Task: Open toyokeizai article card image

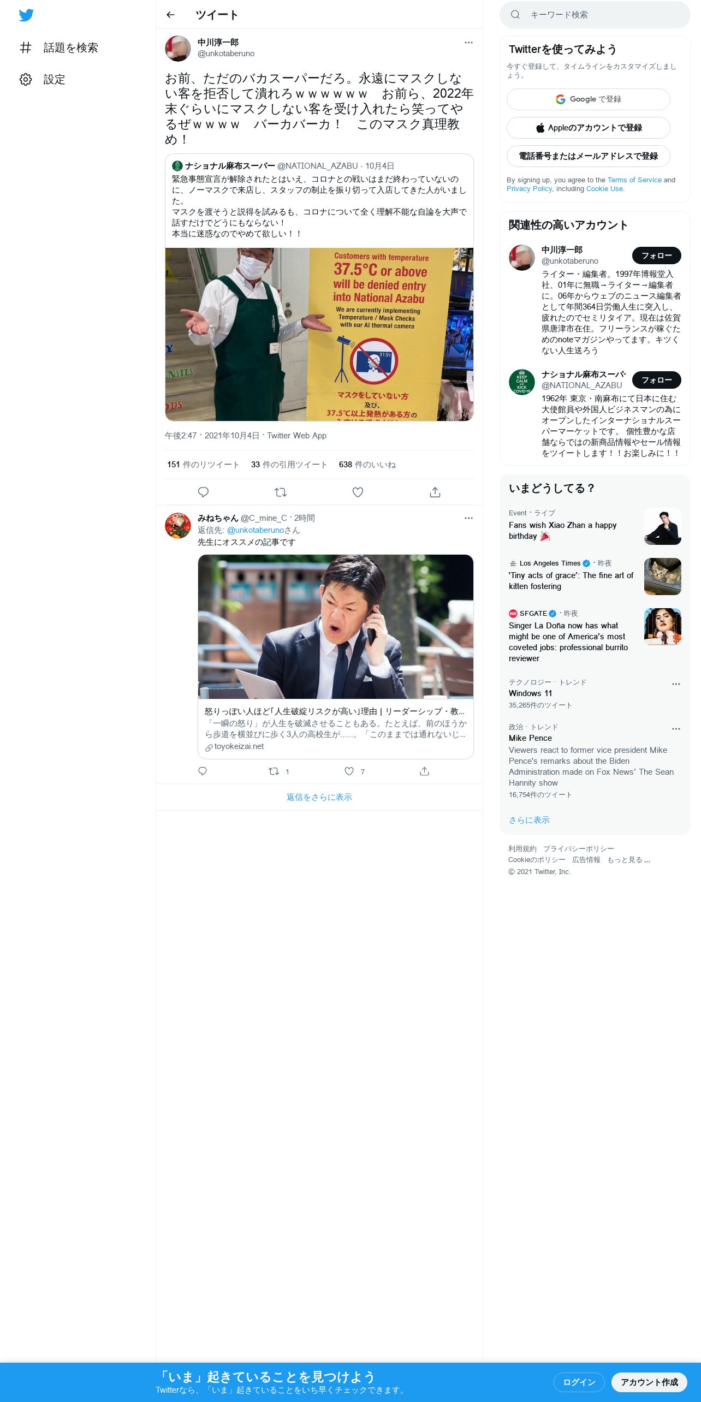Action: [336, 627]
